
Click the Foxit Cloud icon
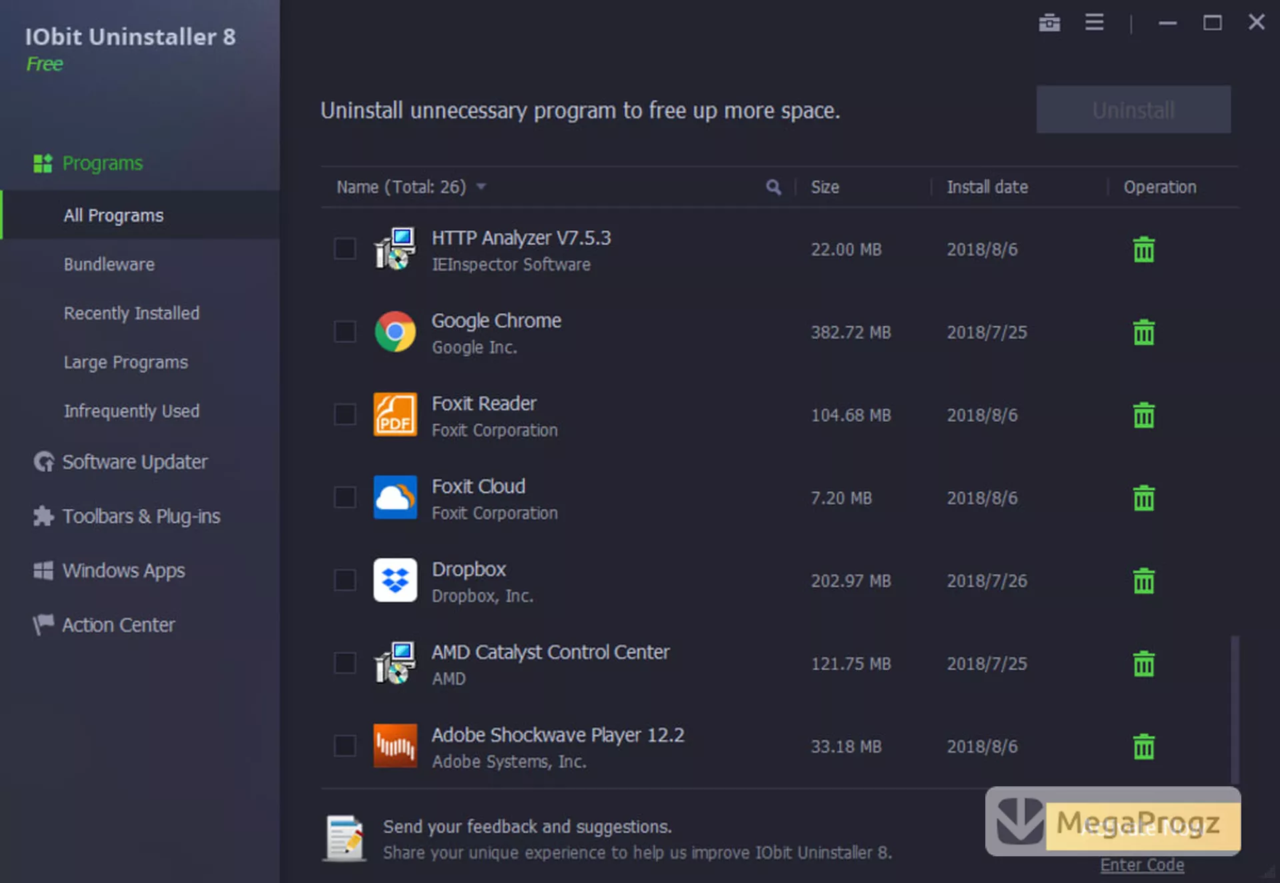click(x=395, y=497)
